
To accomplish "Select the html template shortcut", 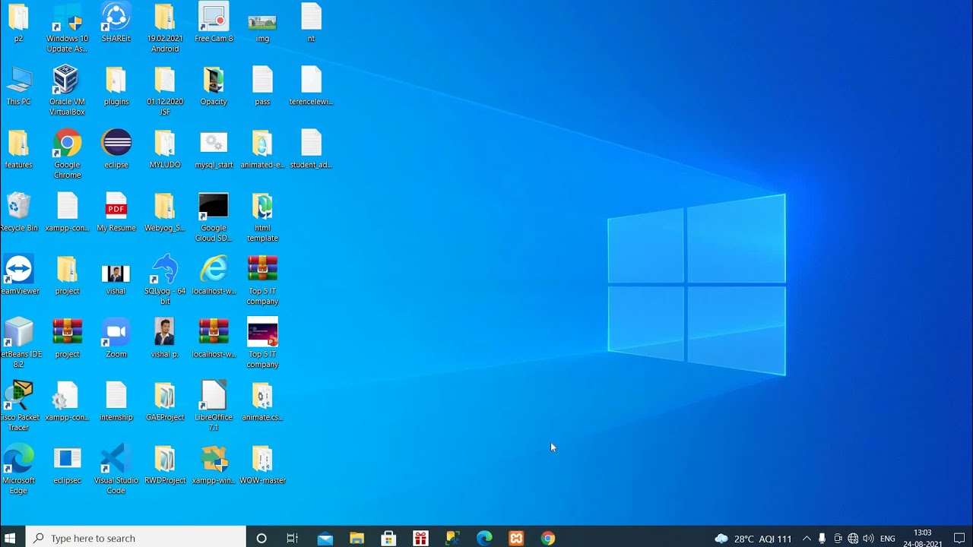I will [x=262, y=207].
